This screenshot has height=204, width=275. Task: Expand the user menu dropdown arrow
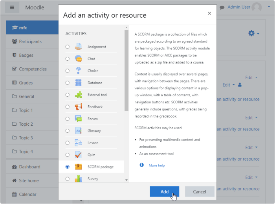(x=269, y=7)
